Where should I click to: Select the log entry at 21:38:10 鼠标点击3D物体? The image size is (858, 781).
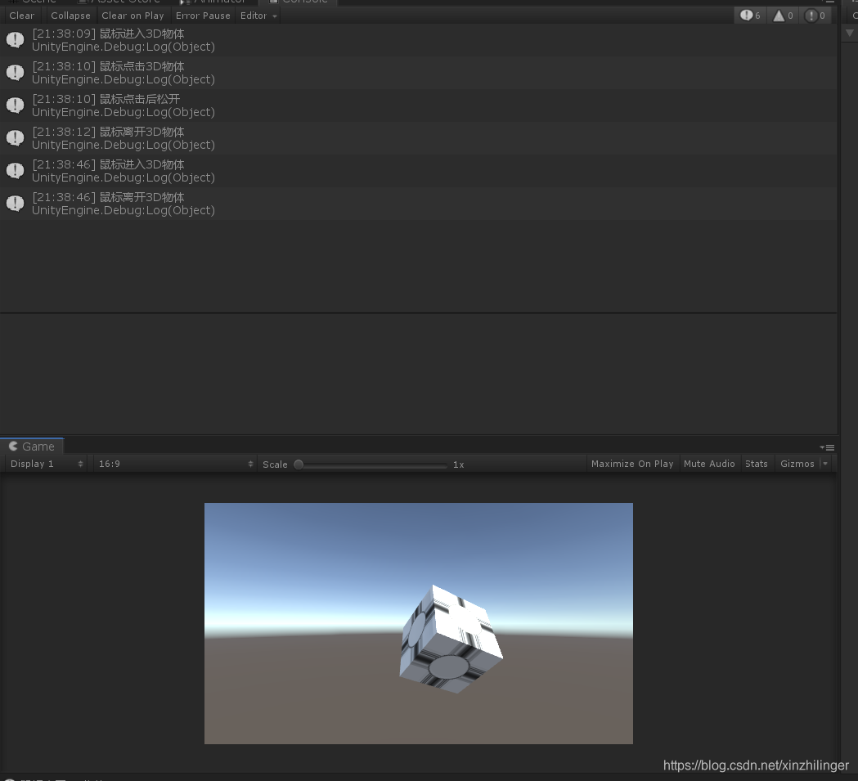pyautogui.click(x=419, y=73)
